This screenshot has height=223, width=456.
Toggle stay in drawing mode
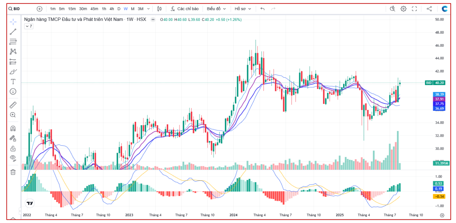[x=13, y=138]
